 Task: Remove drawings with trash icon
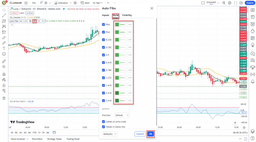4,98
